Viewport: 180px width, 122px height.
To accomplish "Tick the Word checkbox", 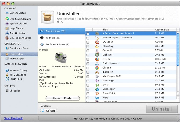I will pyautogui.click(x=88, y=98).
